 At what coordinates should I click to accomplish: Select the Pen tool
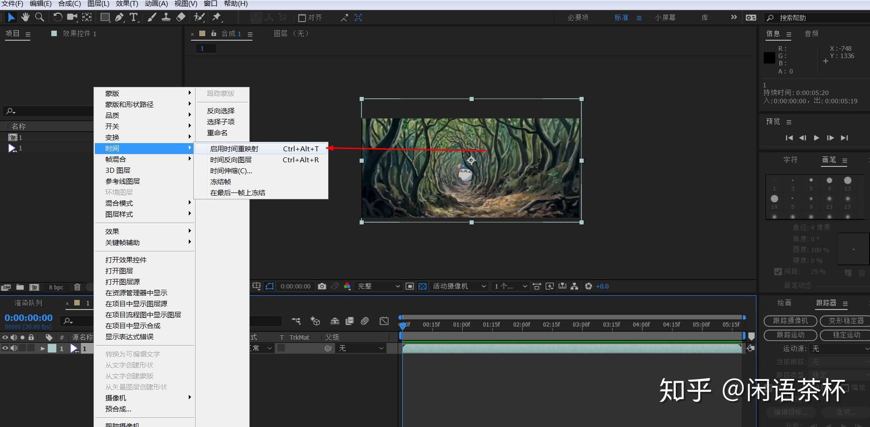point(120,17)
